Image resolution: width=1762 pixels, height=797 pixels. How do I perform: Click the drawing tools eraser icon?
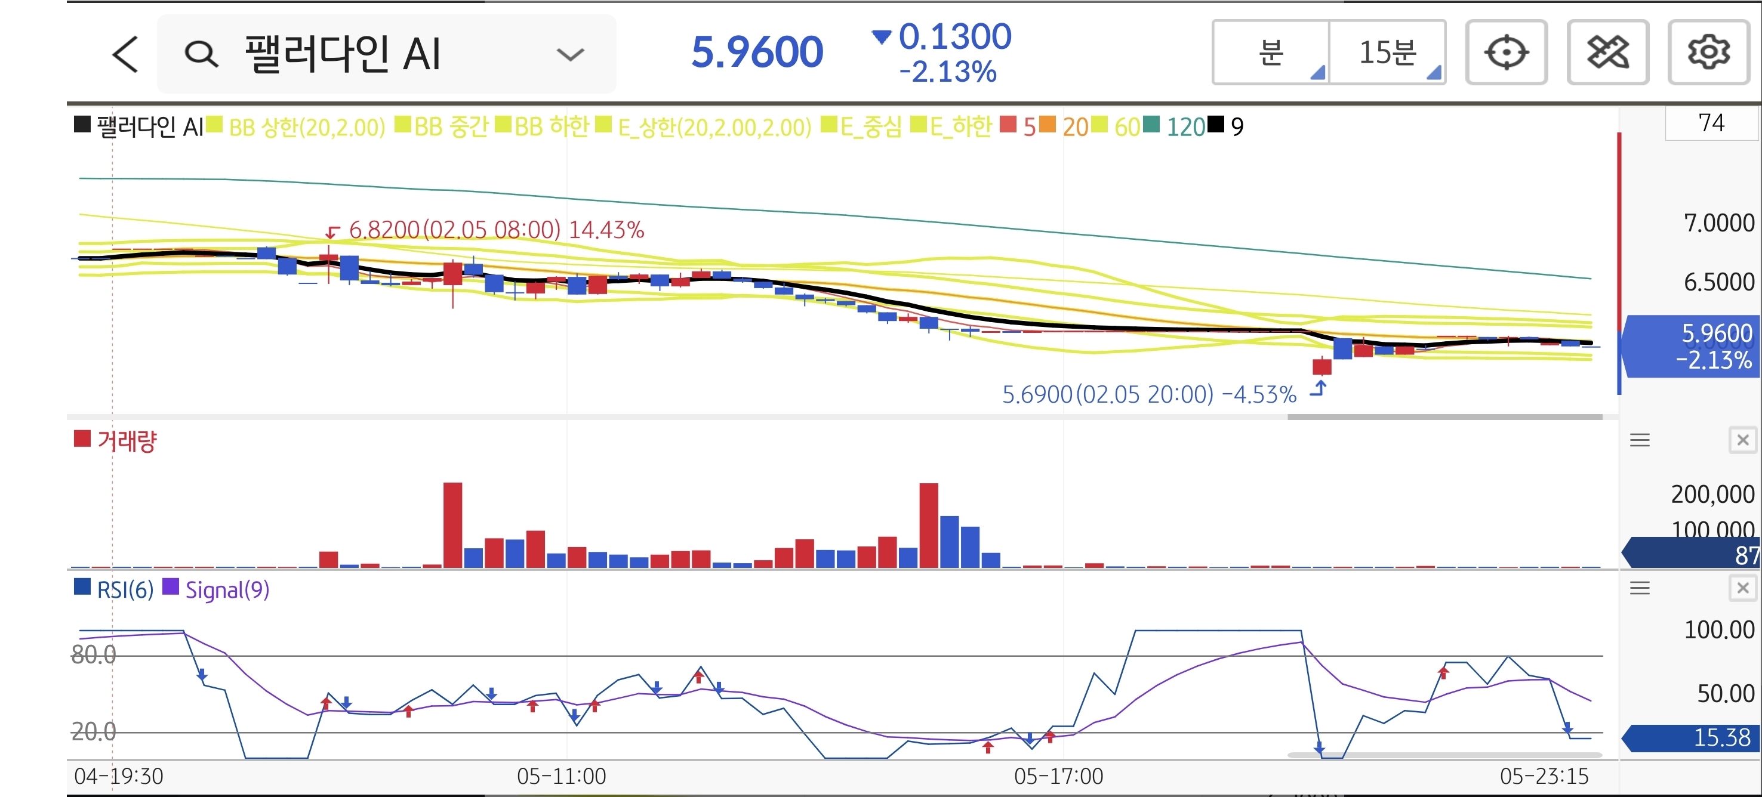click(1607, 52)
